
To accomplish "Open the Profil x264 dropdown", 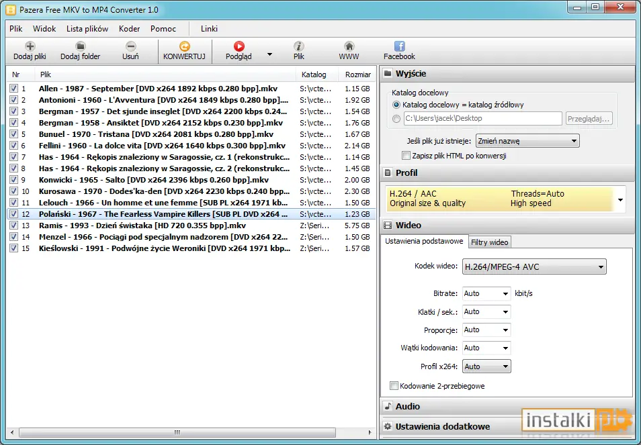I will pos(486,366).
